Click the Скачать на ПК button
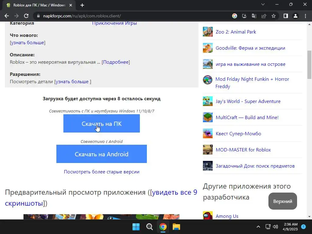Screen dimensions: 312x234 pos(101,123)
